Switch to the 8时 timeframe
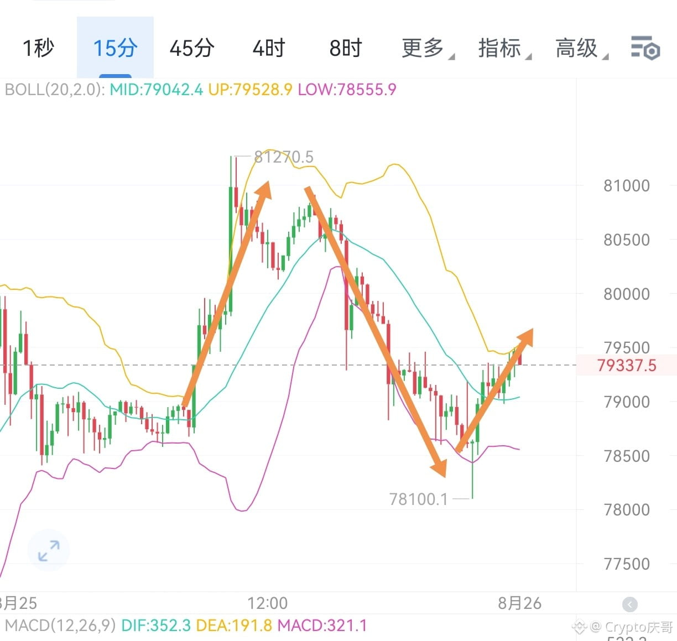 click(x=345, y=48)
